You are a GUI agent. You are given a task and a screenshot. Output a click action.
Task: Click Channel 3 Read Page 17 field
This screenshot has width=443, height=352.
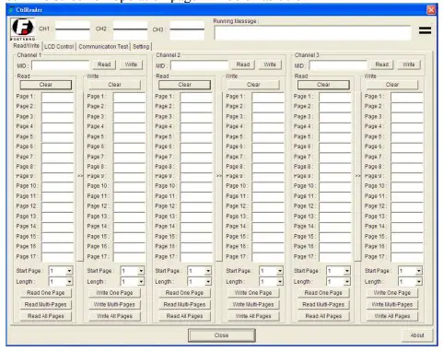tap(335, 257)
